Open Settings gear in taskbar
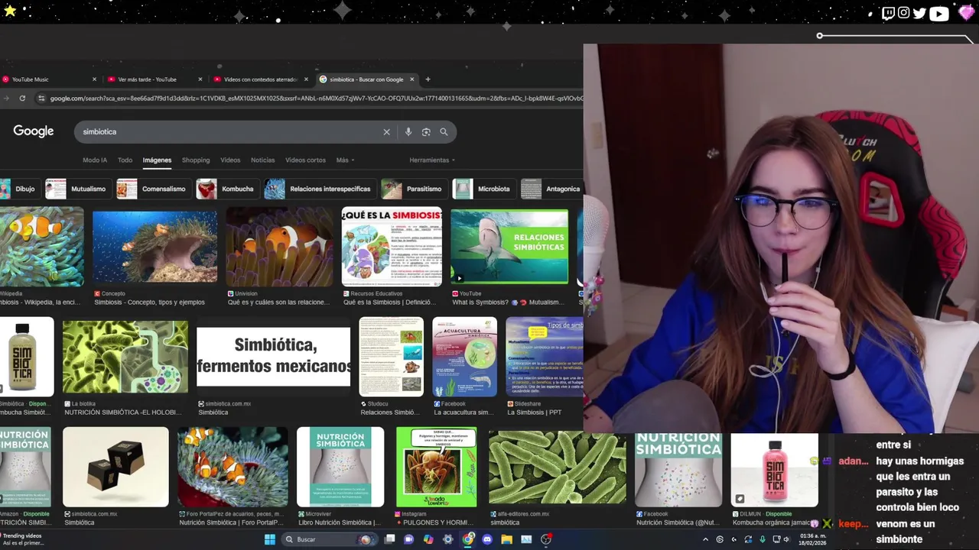 (x=448, y=539)
